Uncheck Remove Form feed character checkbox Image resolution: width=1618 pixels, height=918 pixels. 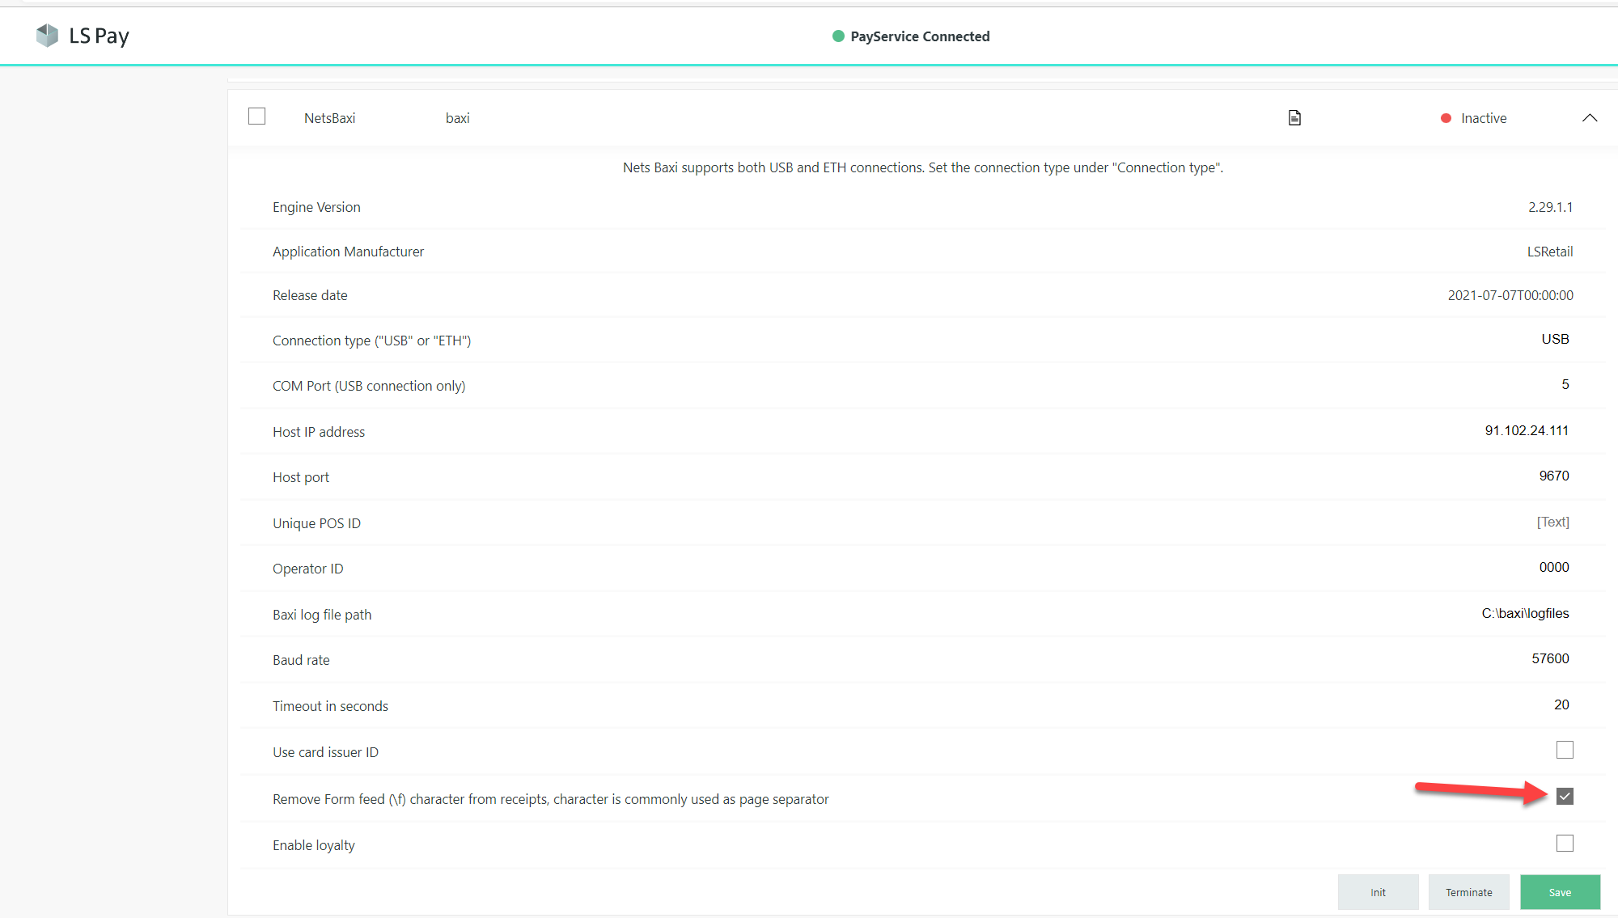[x=1565, y=797]
